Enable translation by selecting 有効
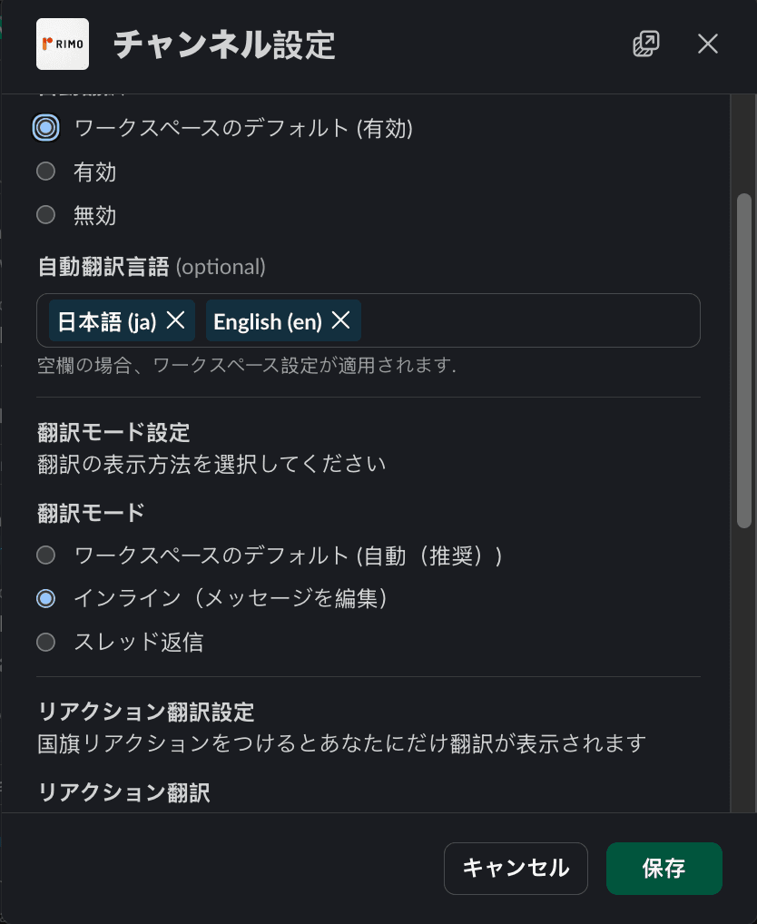Viewport: 757px width, 924px height. click(45, 172)
